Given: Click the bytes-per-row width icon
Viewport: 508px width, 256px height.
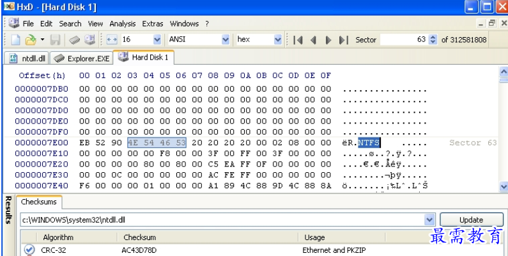Looking at the screenshot, I should 112,40.
